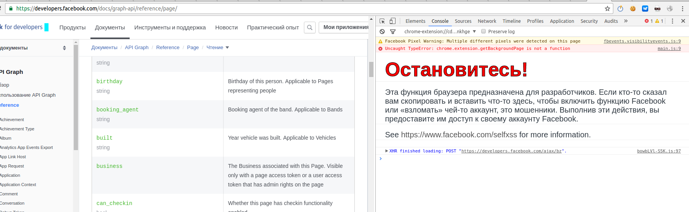Open DevTools three-dot customize menu
This screenshot has width=689, height=212.
pos(673,21)
